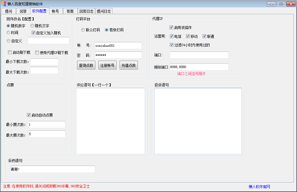Focus the custom rename text field

click(x=48, y=41)
